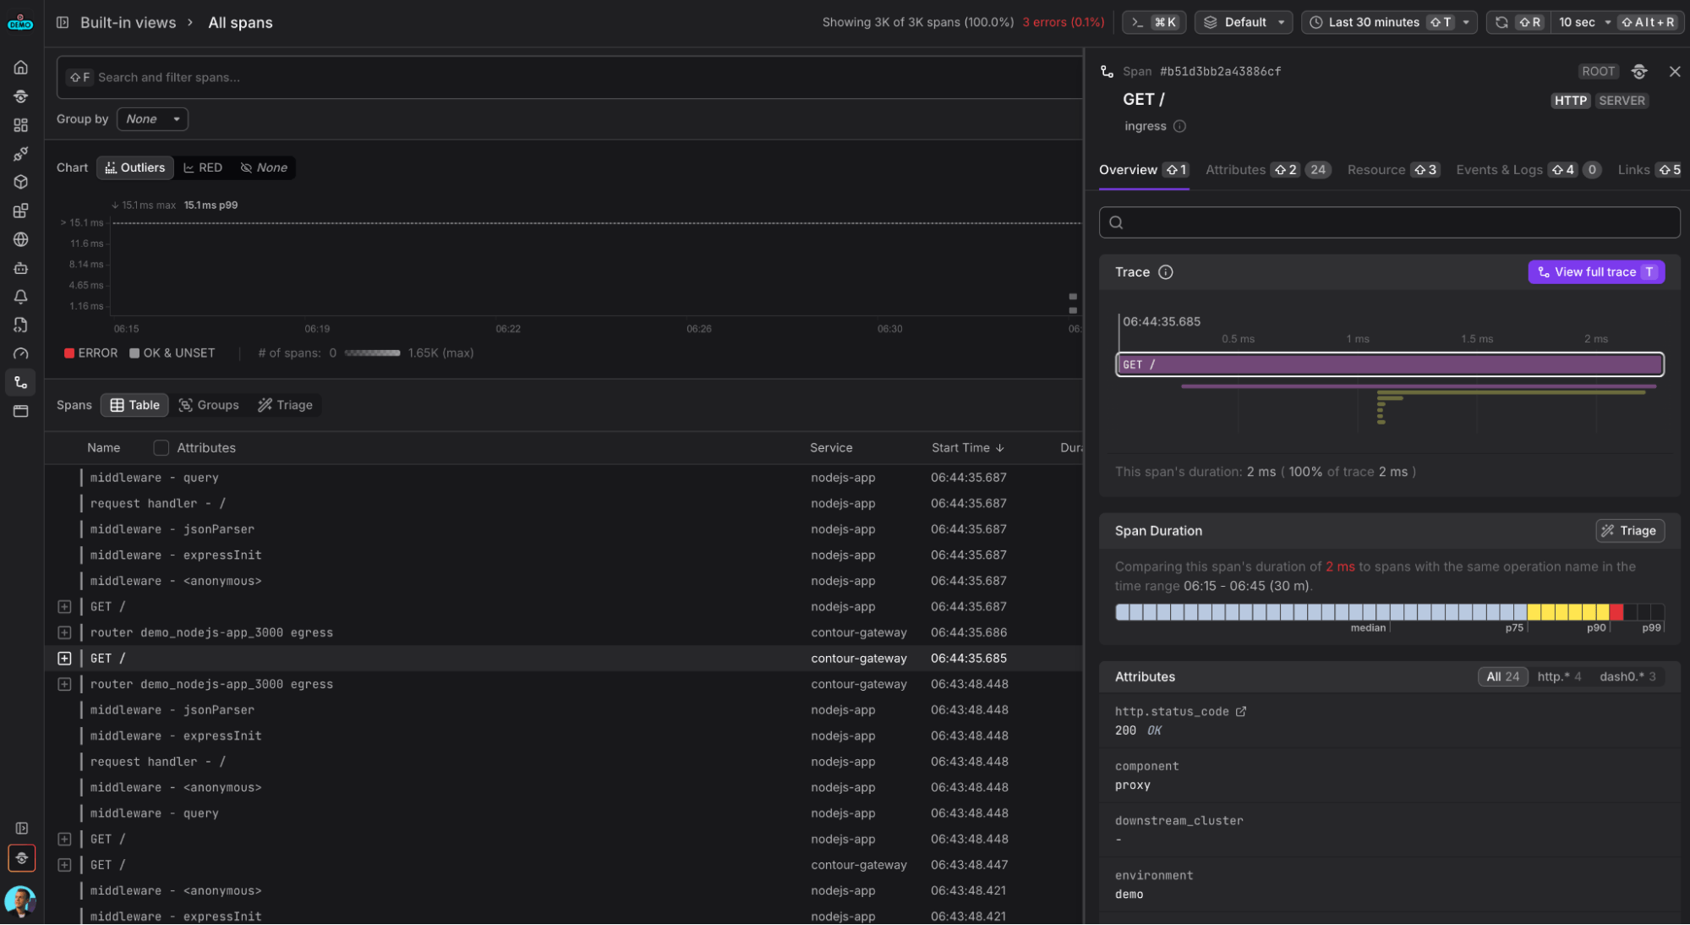Open the plug integrations icon in sidebar
The image size is (1690, 925).
coord(21,154)
